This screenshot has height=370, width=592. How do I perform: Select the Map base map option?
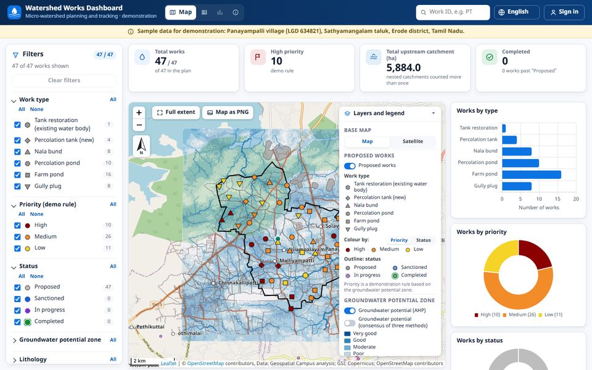click(x=368, y=142)
